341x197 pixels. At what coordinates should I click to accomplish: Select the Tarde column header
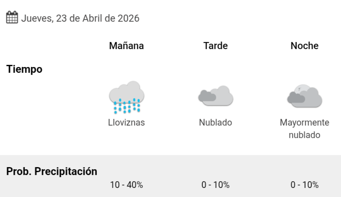click(215, 46)
